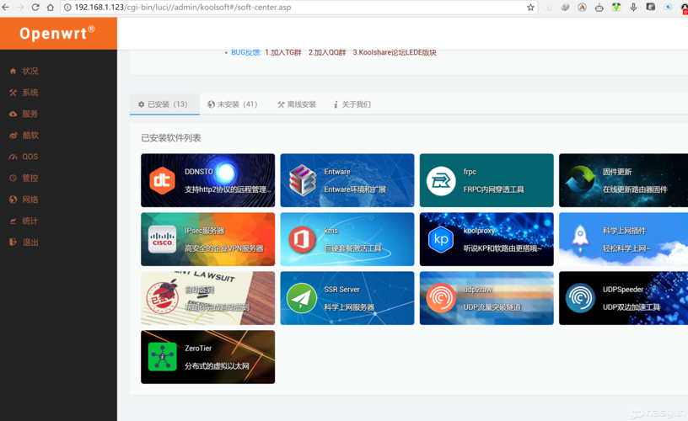Click the 'FRPC内网穿透工具' description text
Image resolution: width=688 pixels, height=421 pixels.
tap(493, 189)
